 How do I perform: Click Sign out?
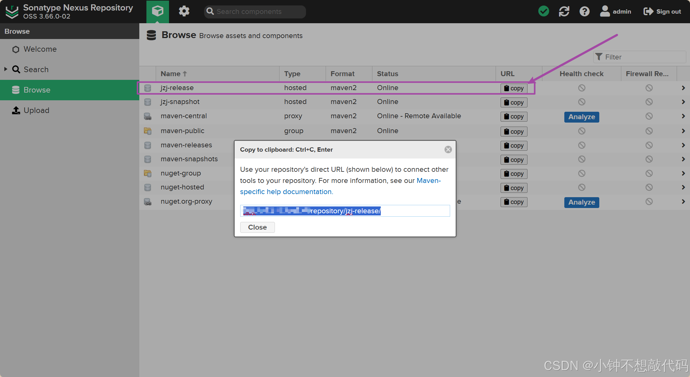click(x=662, y=11)
